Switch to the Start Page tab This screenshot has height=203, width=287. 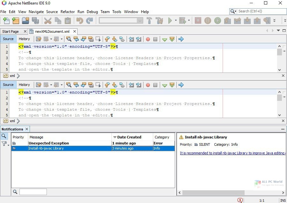[x=11, y=31]
